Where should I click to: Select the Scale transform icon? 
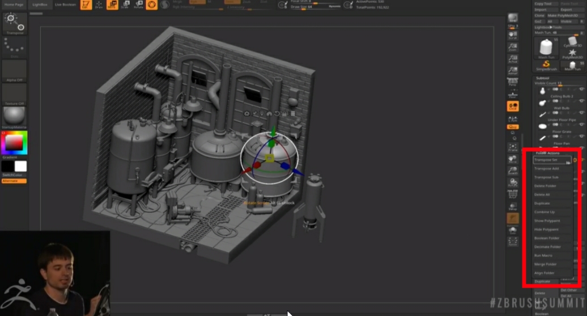(125, 5)
